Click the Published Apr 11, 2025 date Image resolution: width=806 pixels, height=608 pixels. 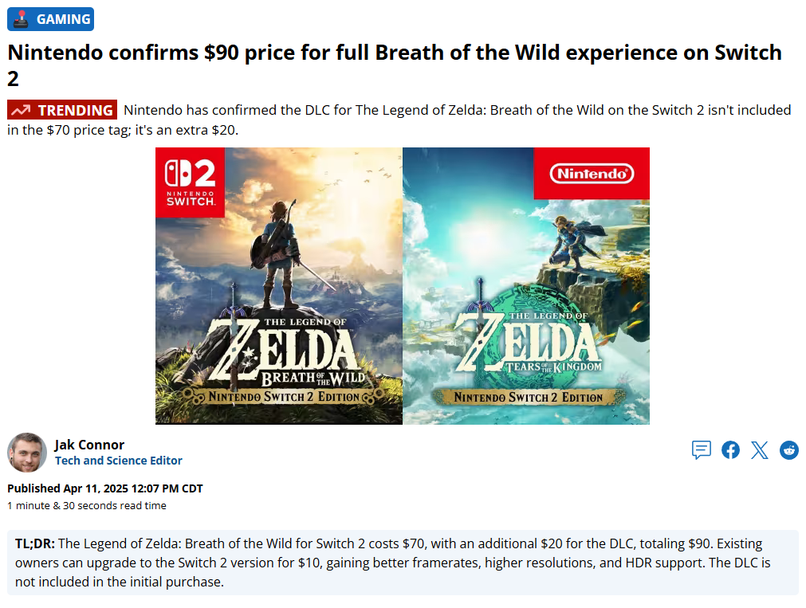(x=105, y=488)
